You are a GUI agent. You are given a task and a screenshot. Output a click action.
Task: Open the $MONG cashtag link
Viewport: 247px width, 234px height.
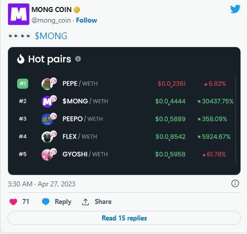(51, 36)
